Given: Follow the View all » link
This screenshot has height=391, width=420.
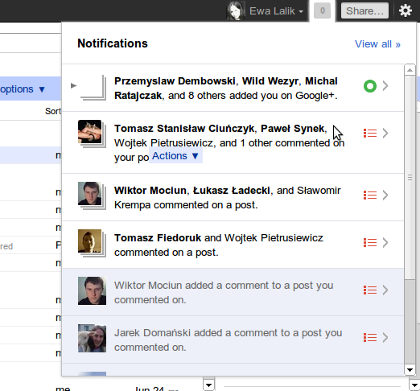Looking at the screenshot, I should tap(377, 44).
